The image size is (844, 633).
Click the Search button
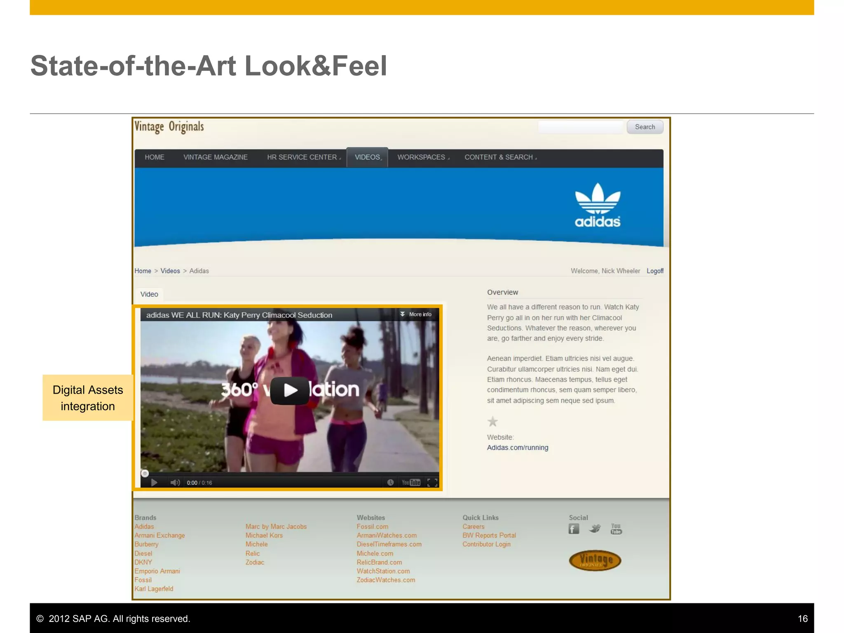[645, 127]
